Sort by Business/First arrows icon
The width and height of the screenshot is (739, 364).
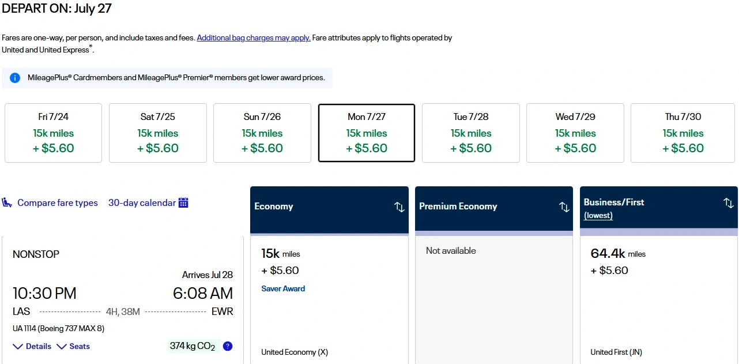click(729, 203)
